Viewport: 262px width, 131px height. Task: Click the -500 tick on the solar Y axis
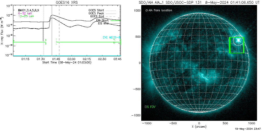coord(137,89)
